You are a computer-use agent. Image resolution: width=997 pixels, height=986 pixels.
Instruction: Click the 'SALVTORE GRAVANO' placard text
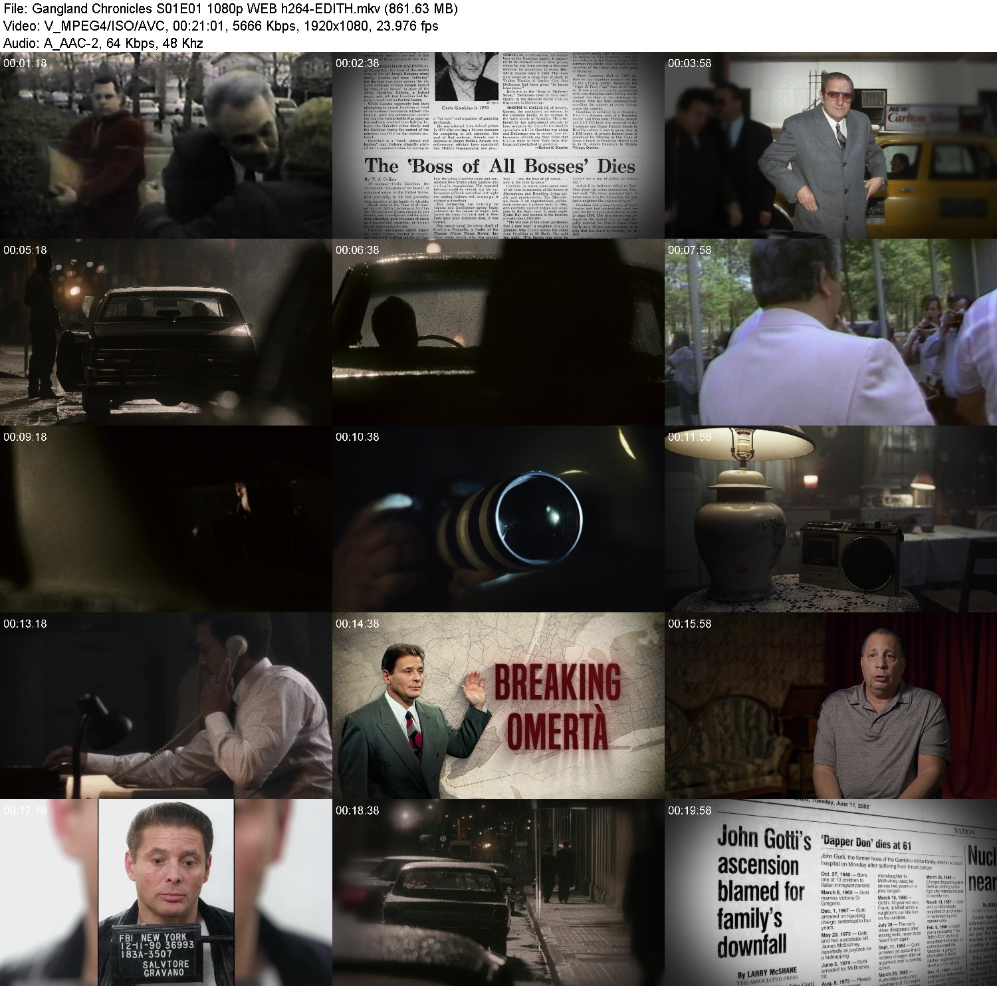(x=166, y=968)
